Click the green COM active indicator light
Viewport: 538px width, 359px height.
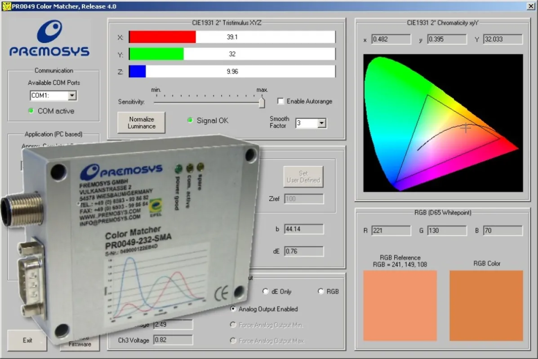click(x=31, y=111)
